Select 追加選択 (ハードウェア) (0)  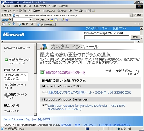click(15, 96)
